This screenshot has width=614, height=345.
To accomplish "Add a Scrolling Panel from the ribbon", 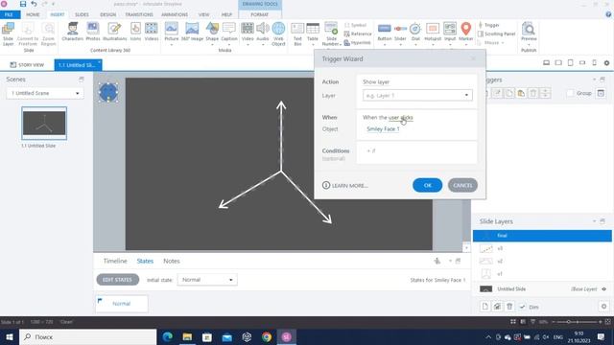I will [496, 34].
